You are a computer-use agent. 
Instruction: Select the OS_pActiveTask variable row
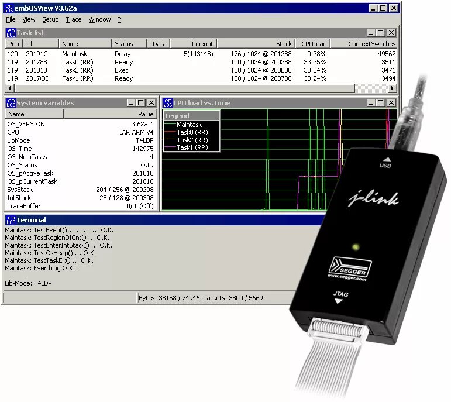[x=80, y=173]
